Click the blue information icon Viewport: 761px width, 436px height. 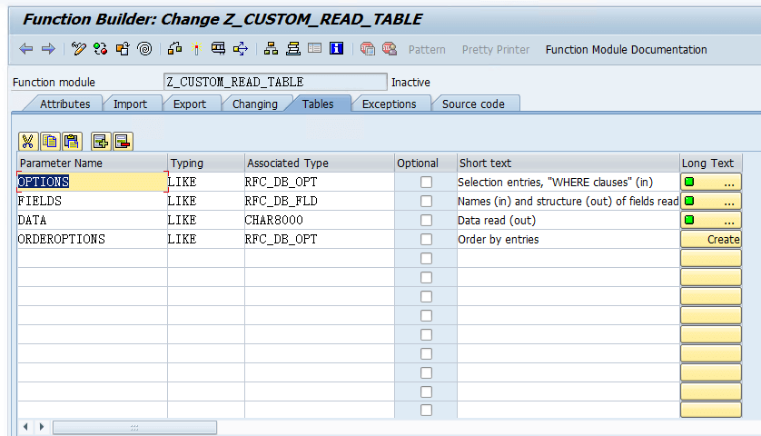tap(336, 49)
